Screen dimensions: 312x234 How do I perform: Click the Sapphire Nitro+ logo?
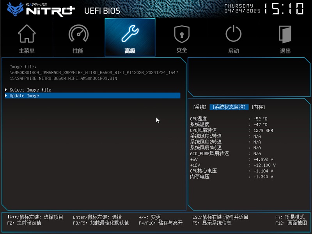pyautogui.click(x=39, y=9)
